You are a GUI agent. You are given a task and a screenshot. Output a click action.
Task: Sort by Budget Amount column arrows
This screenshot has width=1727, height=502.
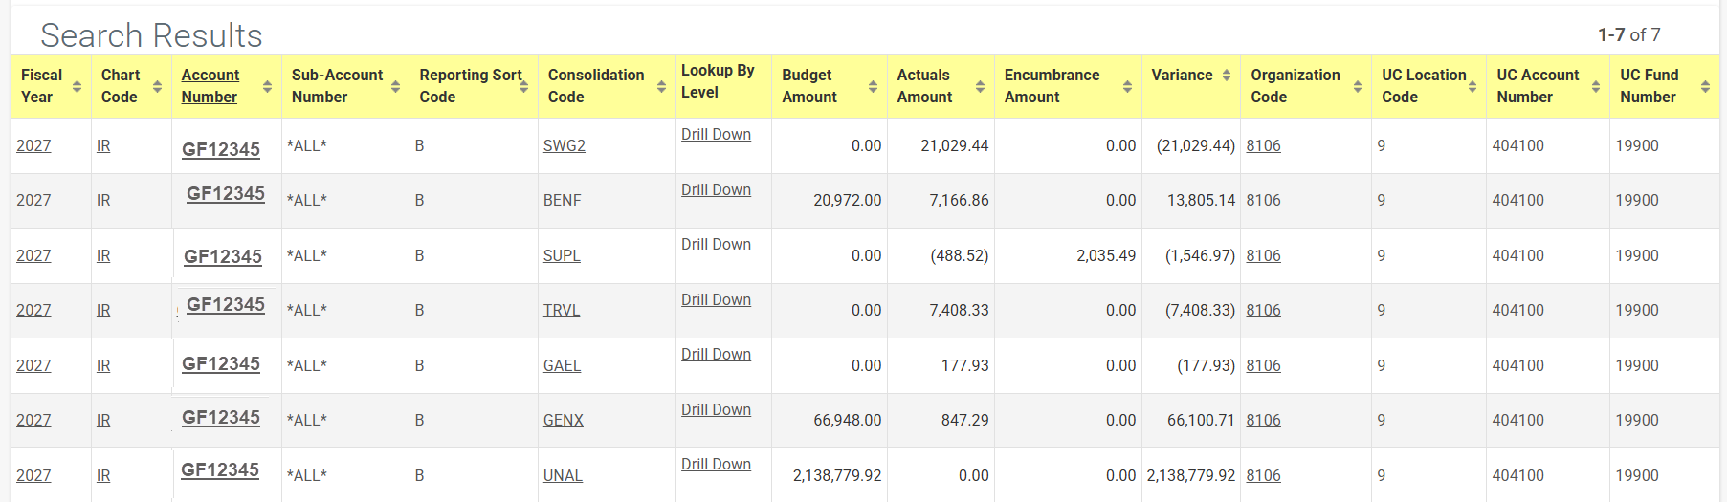(873, 86)
